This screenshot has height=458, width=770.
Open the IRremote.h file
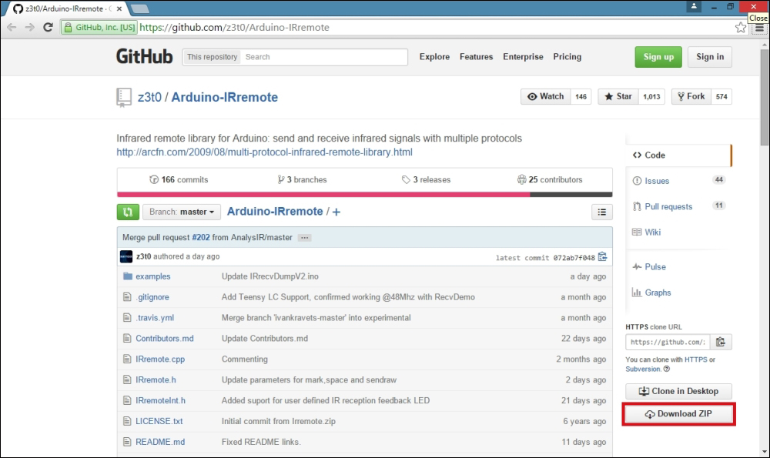(156, 379)
